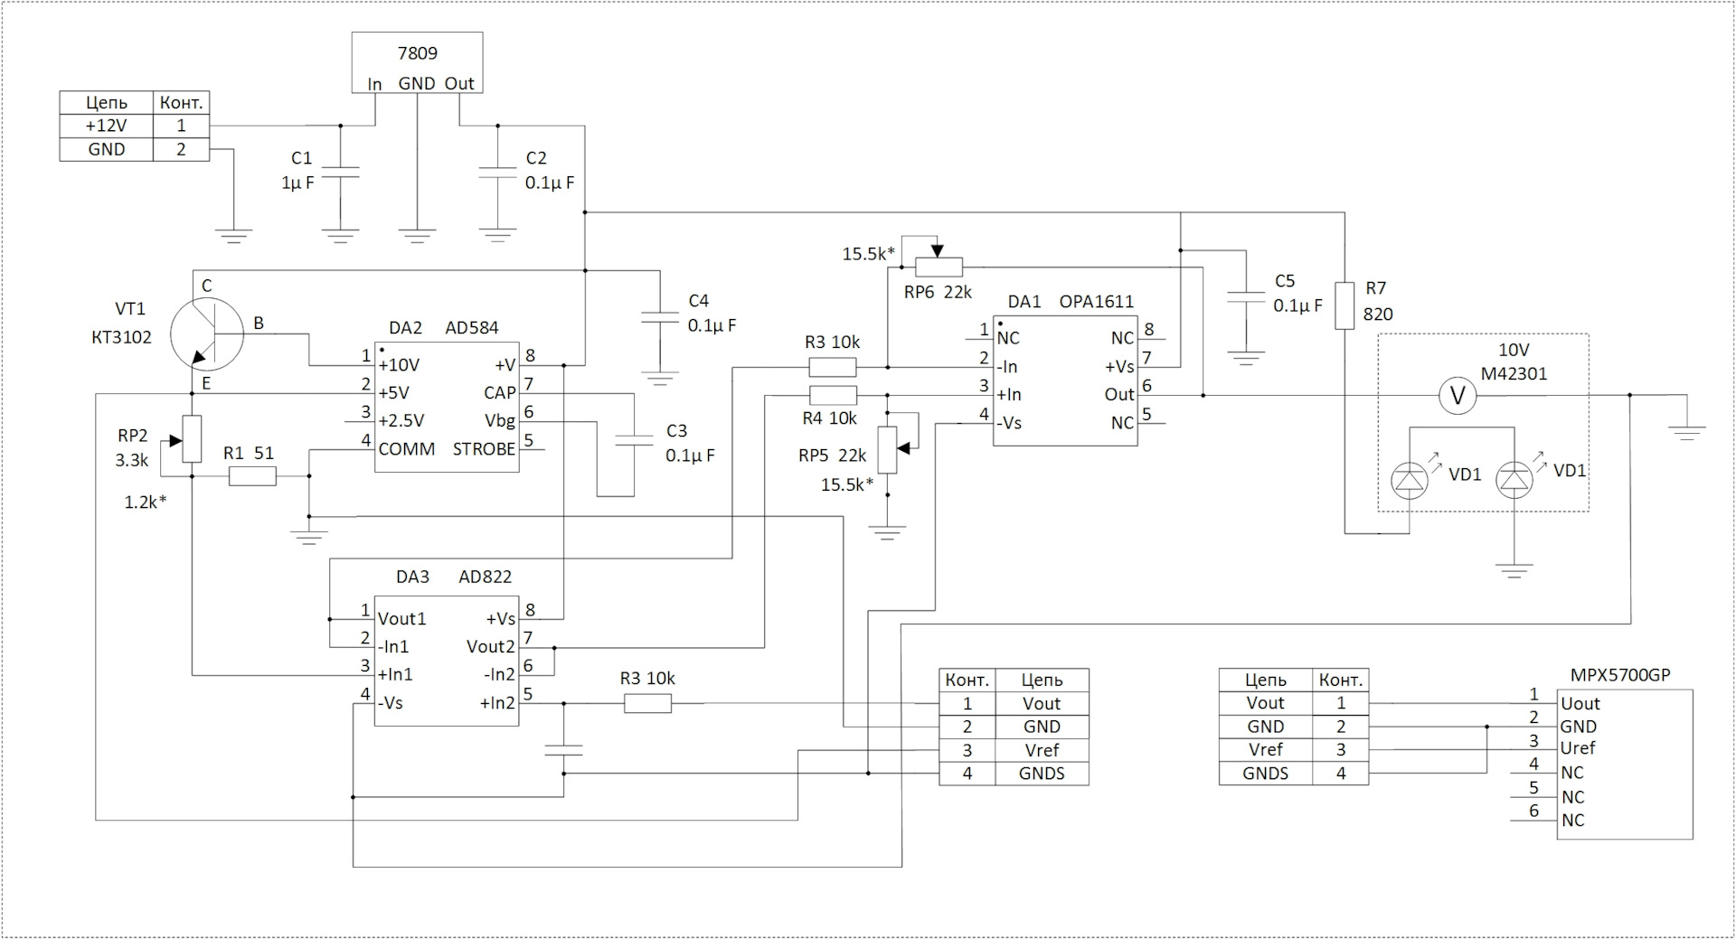Click the R3 resistor at OPA1611 -In
1736x939 pixels.
[x=832, y=367]
